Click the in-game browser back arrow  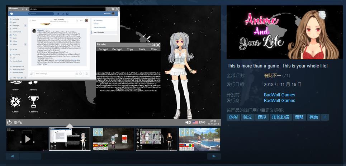point(23,9)
